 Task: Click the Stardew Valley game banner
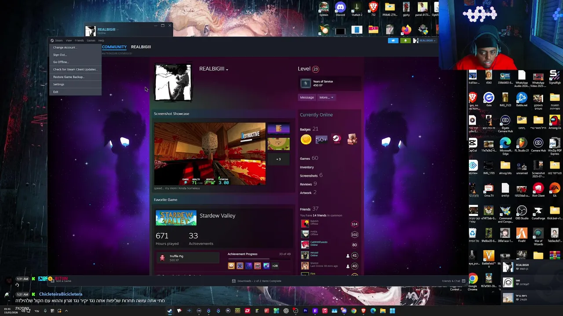[176, 218]
